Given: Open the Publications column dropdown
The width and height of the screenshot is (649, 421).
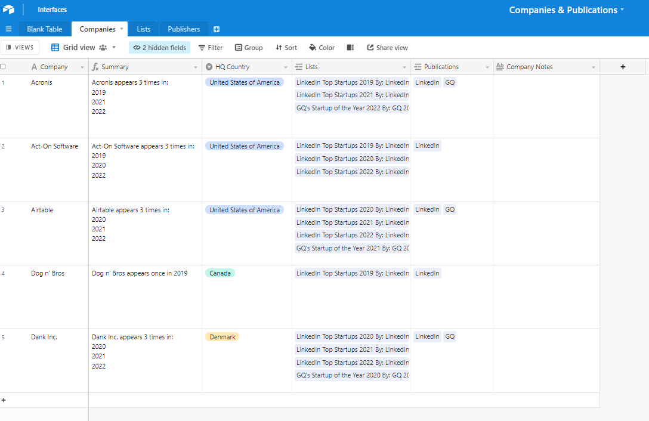Looking at the screenshot, I should pyautogui.click(x=487, y=67).
